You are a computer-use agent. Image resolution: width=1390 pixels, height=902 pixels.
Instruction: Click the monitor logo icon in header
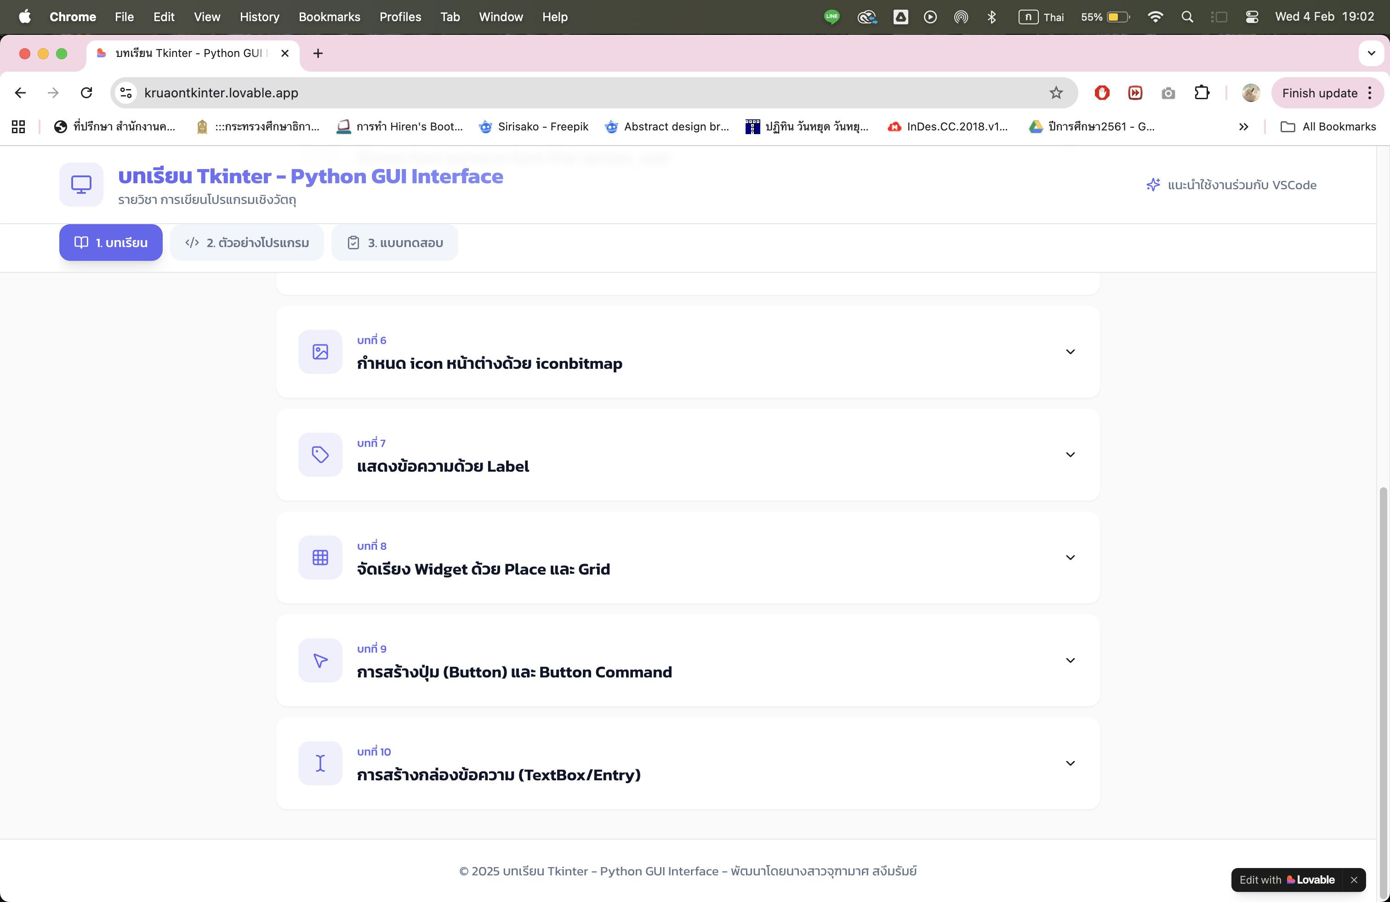(81, 184)
